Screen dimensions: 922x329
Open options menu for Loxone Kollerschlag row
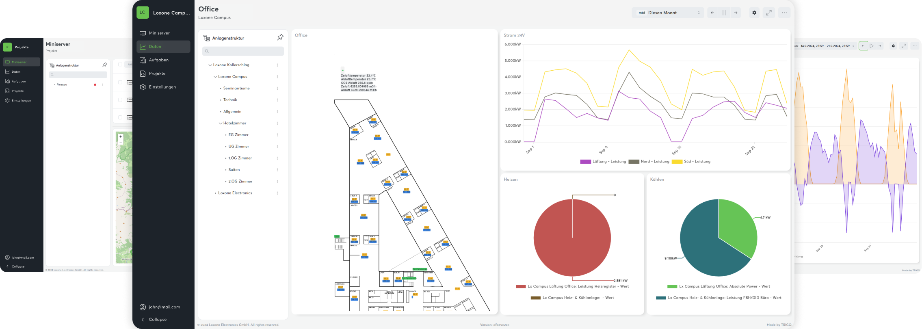pyautogui.click(x=277, y=65)
